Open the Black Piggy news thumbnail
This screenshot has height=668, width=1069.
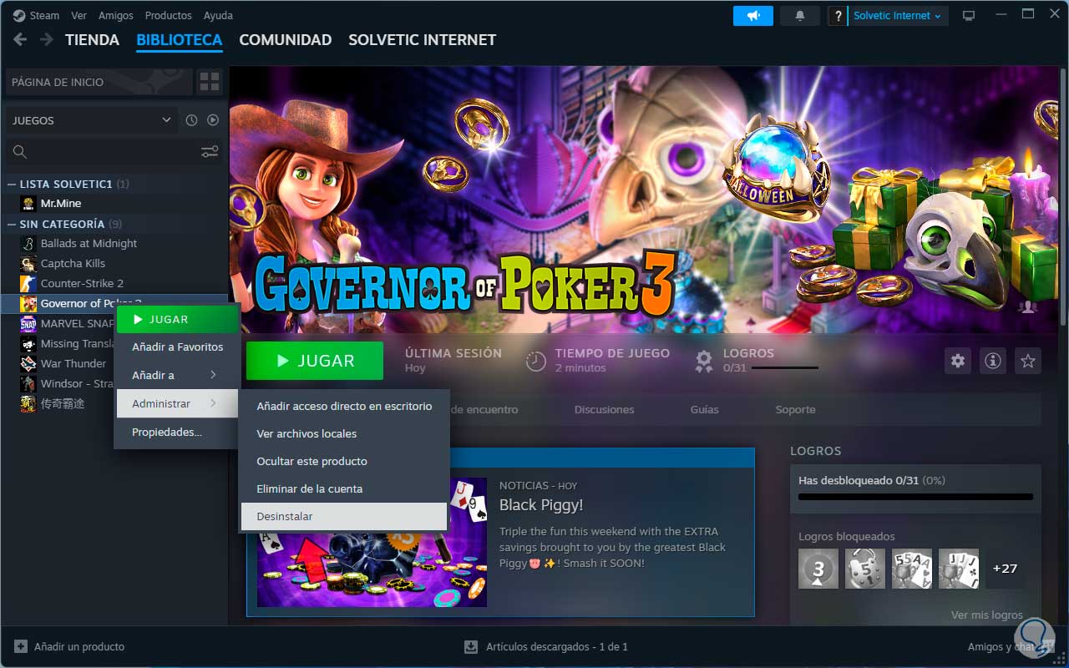click(372, 542)
